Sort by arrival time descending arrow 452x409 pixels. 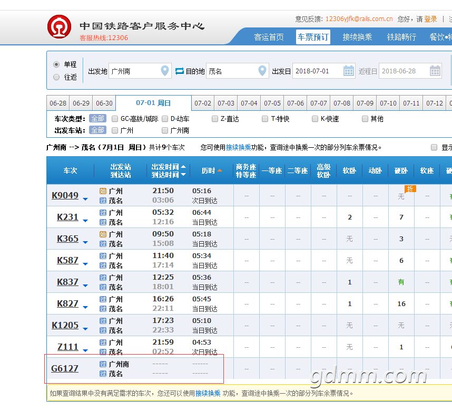point(183,175)
